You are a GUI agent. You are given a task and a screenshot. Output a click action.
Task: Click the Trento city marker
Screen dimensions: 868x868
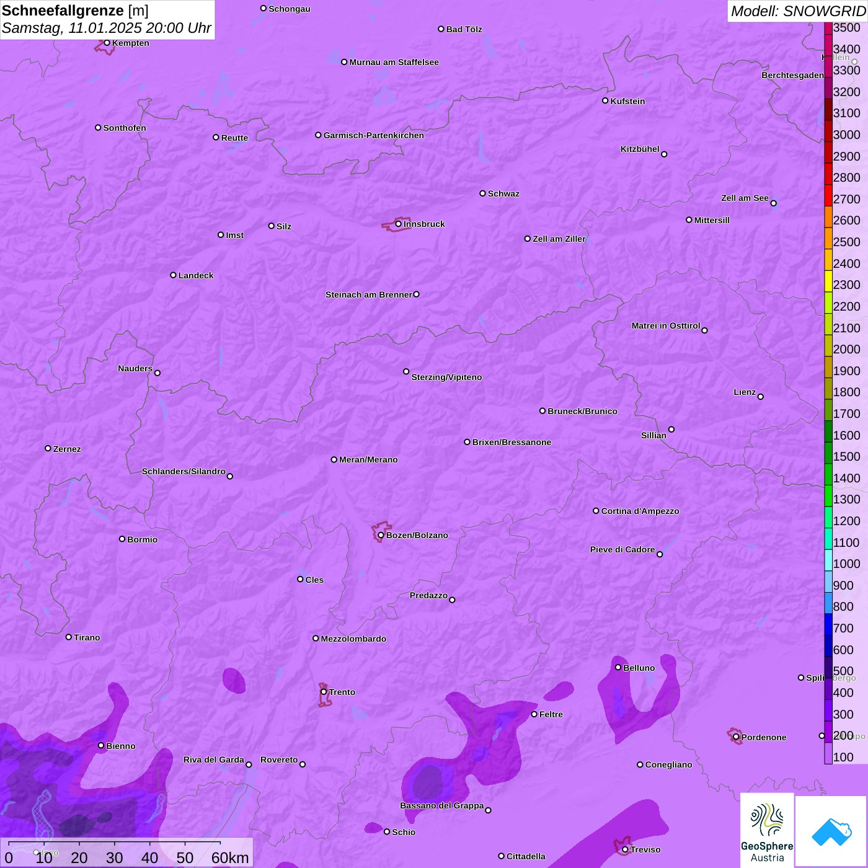pos(324,692)
